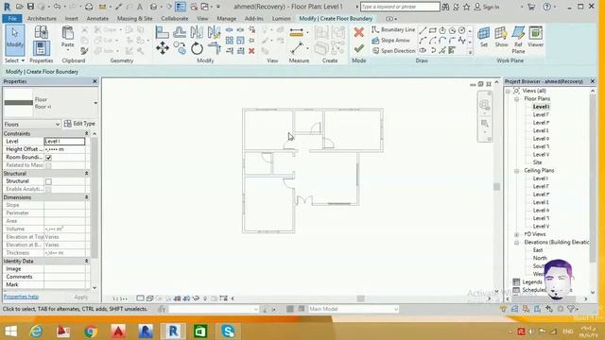Click Span Direction button
Screen dimensions: 605x340
click(x=393, y=50)
